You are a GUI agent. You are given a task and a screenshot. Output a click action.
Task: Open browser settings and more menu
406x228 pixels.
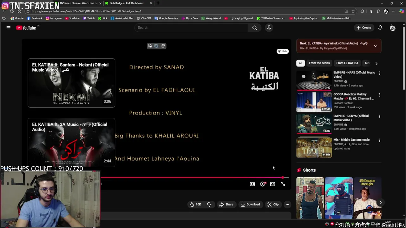point(394,11)
